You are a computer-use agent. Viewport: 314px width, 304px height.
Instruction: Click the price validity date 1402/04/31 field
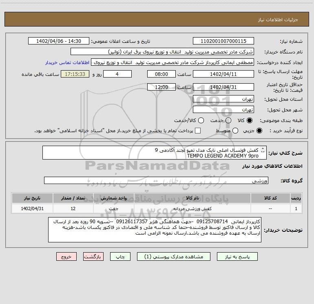tap(223, 87)
